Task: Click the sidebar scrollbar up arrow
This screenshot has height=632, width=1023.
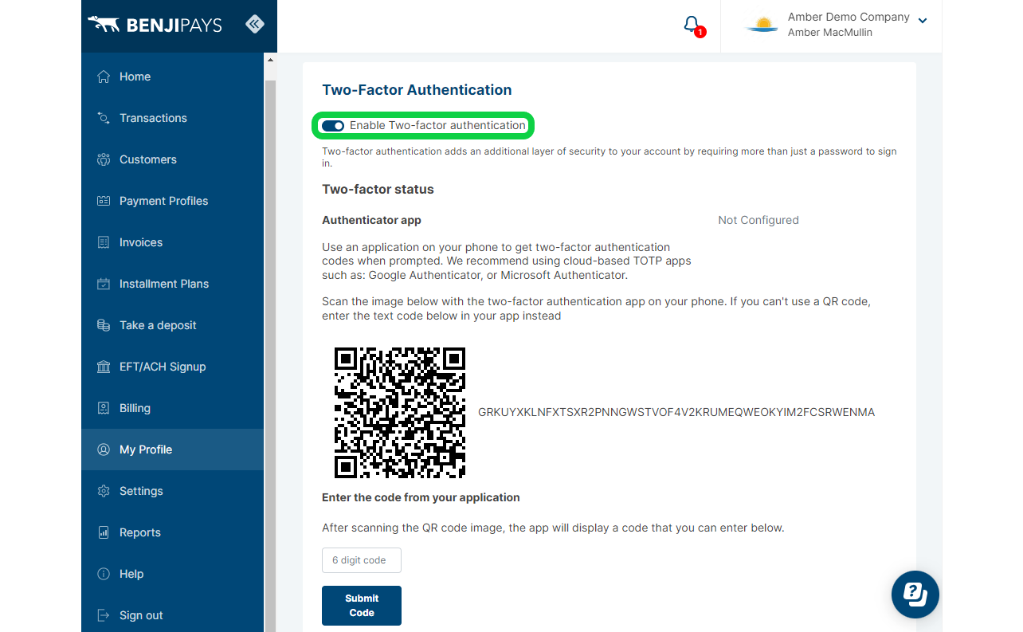Action: (x=269, y=60)
